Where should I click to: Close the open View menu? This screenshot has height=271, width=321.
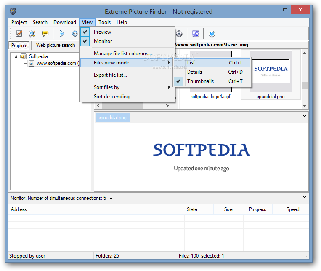(87, 22)
